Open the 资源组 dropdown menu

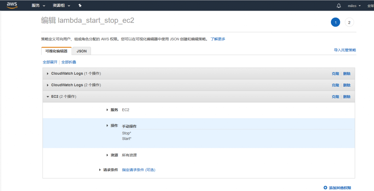pos(61,6)
